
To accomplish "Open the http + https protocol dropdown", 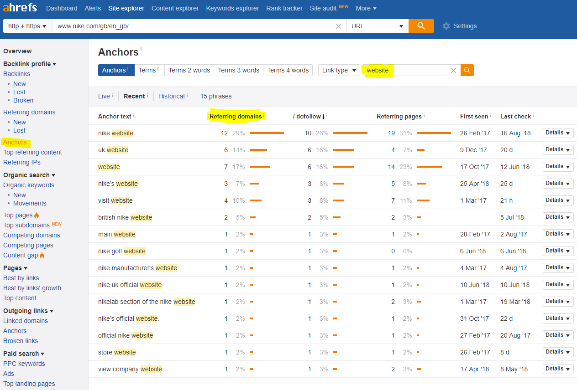I will coord(26,26).
